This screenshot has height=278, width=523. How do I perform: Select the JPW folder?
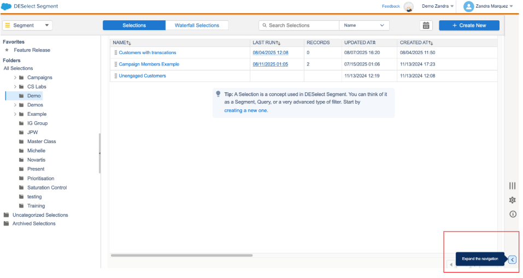pyautogui.click(x=33, y=132)
